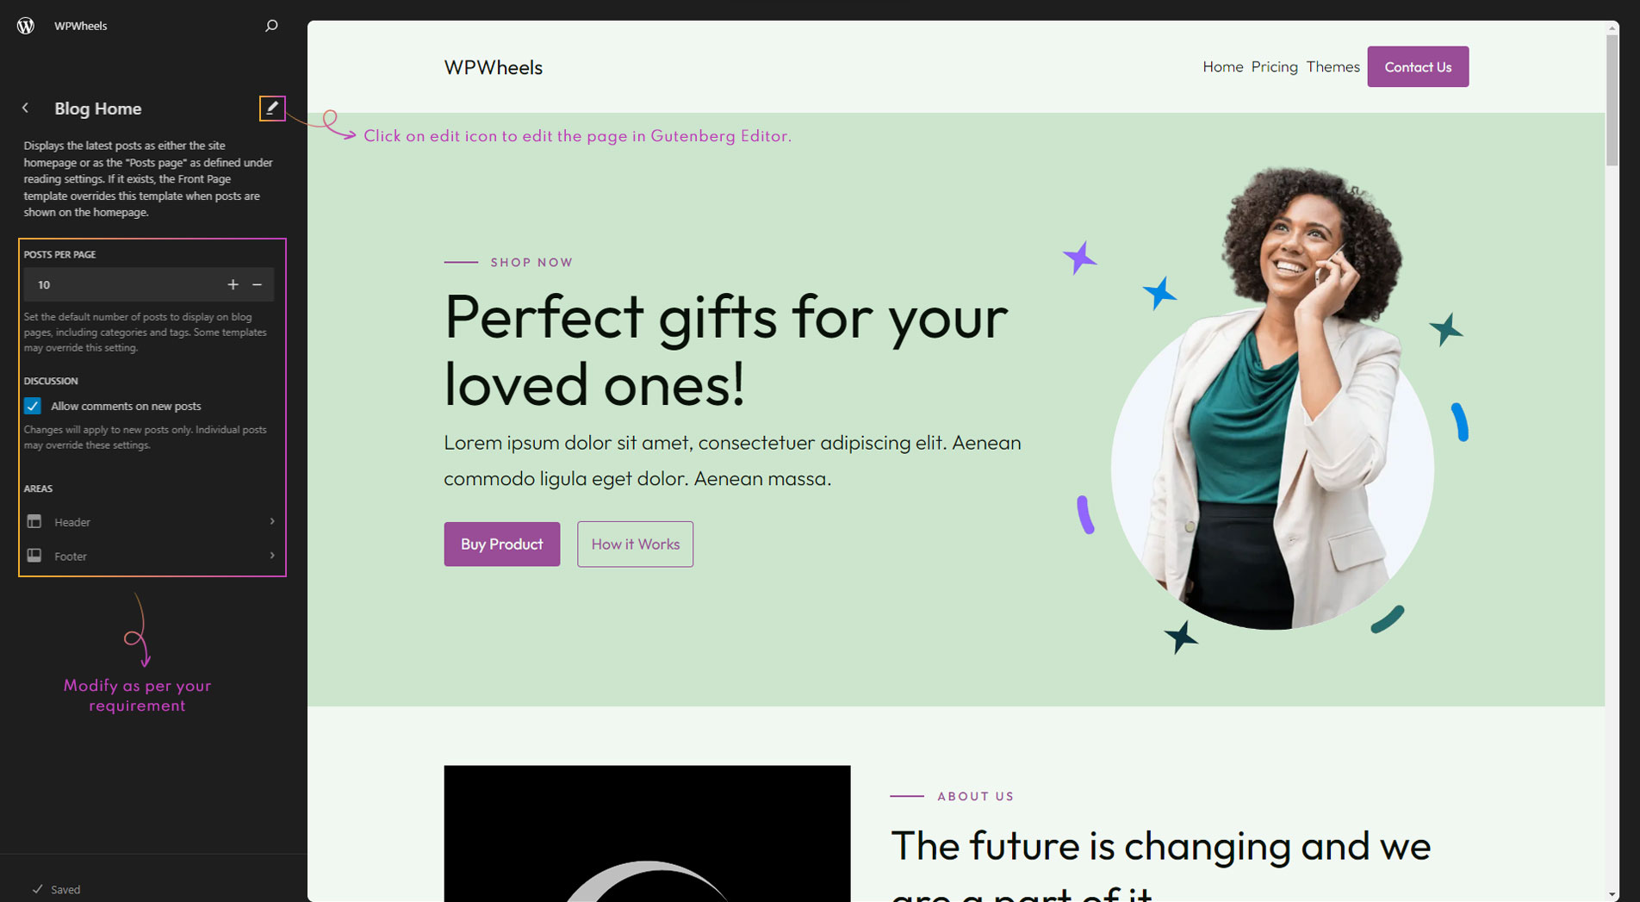Click the pencil edit icon
This screenshot has height=902, width=1640.
pyautogui.click(x=272, y=109)
